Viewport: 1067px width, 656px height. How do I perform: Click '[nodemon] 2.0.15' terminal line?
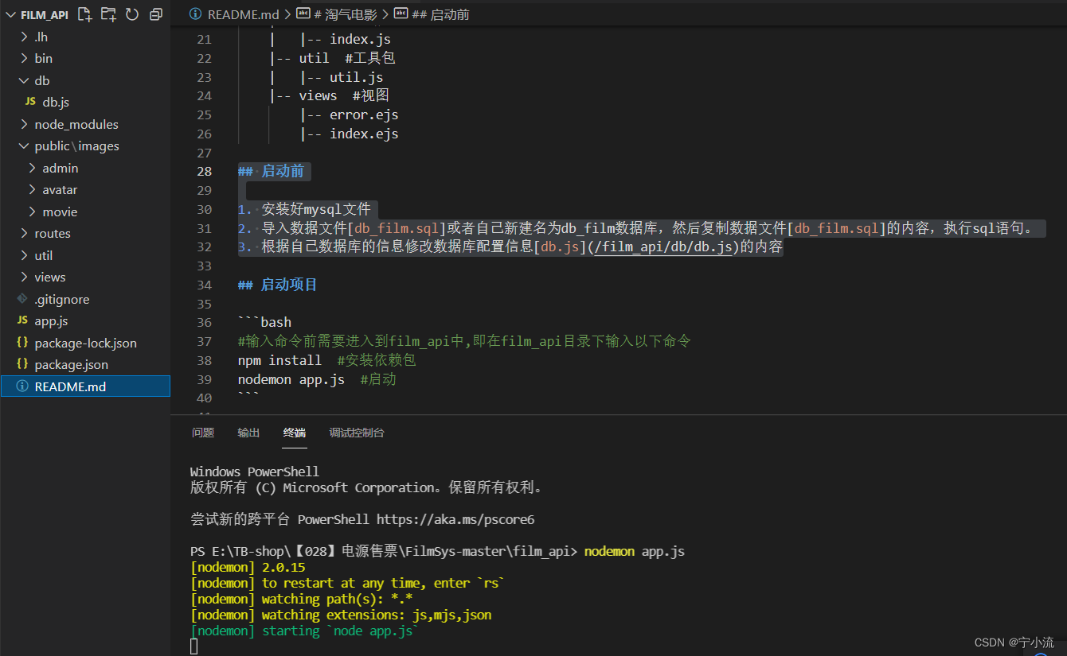pyautogui.click(x=248, y=567)
